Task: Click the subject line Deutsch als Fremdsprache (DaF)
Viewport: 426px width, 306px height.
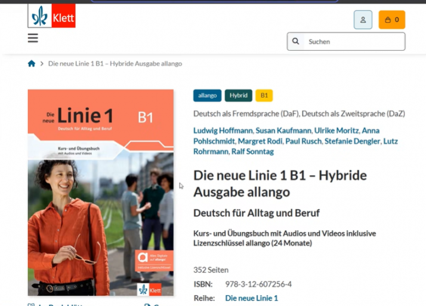Action: pyautogui.click(x=299, y=114)
